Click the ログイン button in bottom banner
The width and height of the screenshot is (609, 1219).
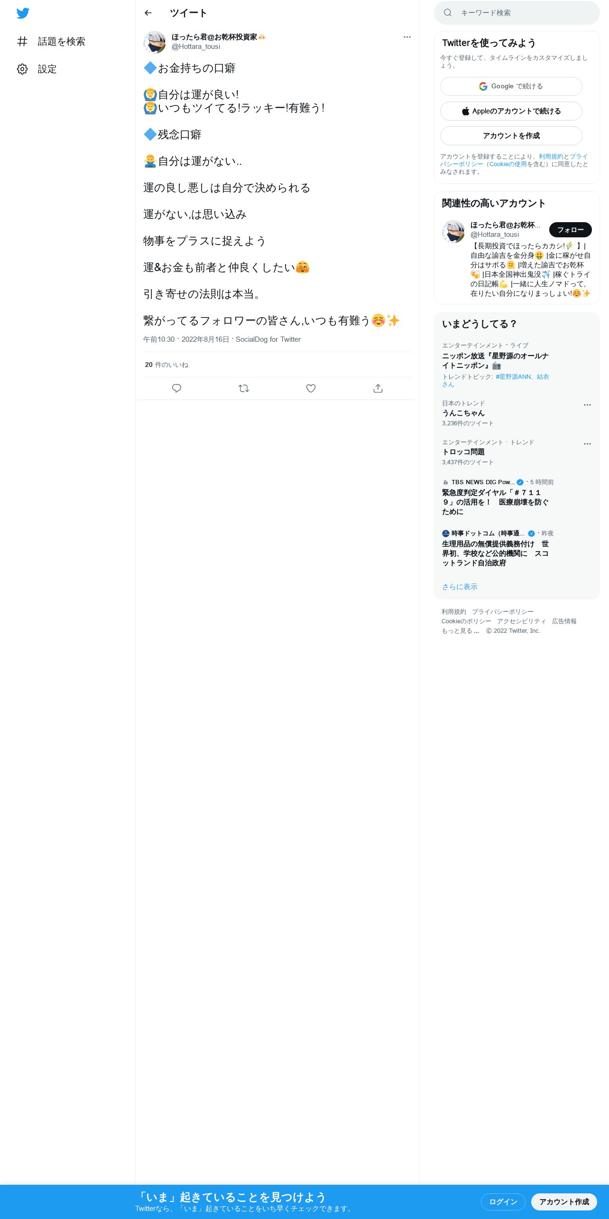[503, 1202]
